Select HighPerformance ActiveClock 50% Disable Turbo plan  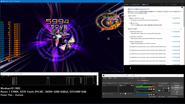[x=130, y=50]
